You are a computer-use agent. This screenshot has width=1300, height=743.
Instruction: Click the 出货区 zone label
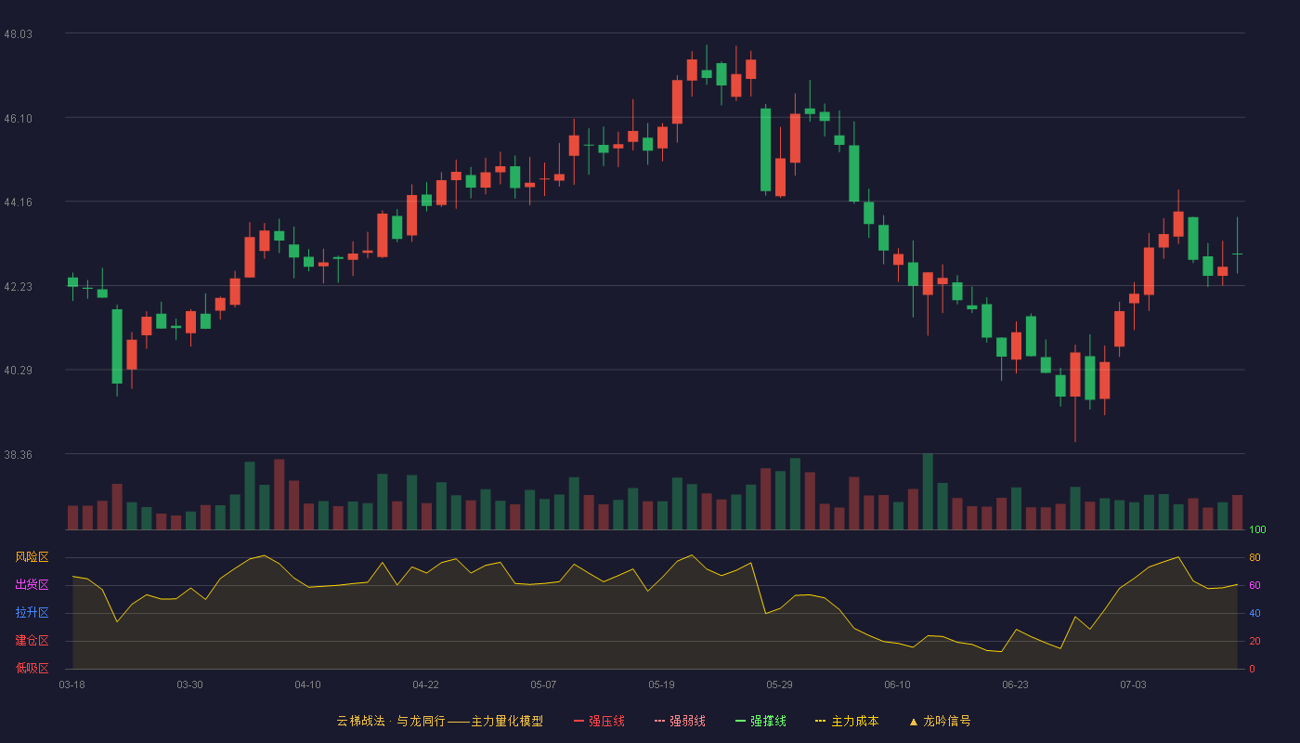(x=32, y=585)
